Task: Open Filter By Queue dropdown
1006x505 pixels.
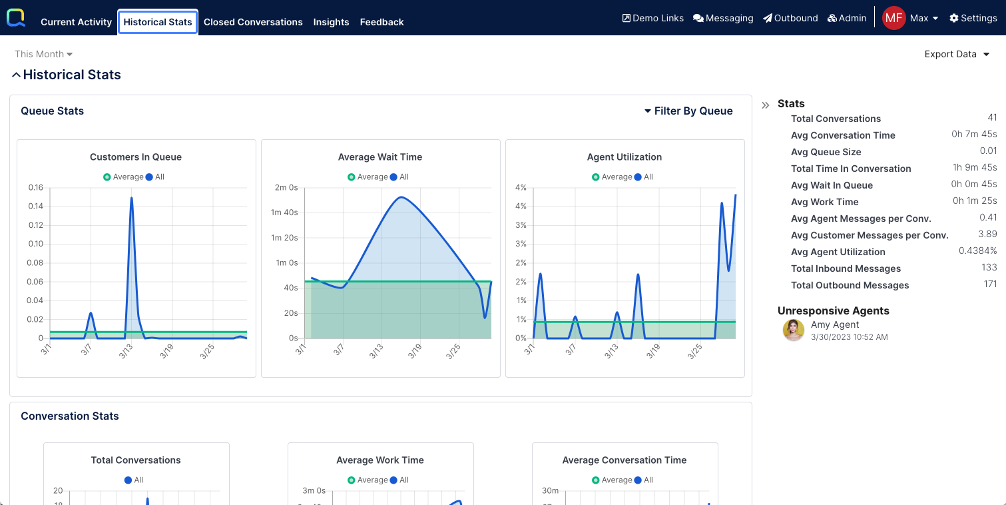Action: point(688,111)
